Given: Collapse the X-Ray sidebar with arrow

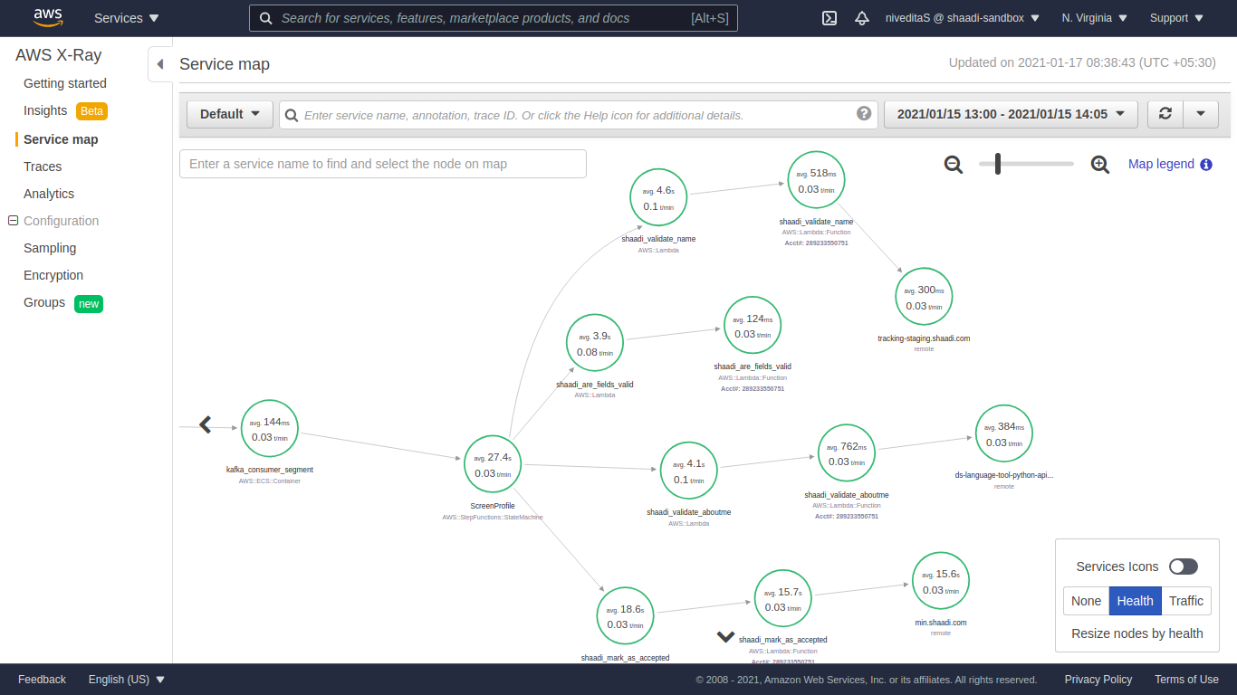Looking at the screenshot, I should (160, 64).
